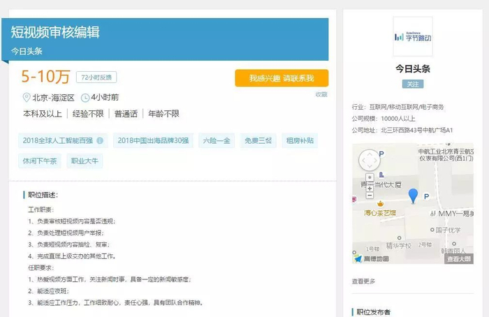Click the 收藏 link
The width and height of the screenshot is (489, 317).
pos(321,94)
